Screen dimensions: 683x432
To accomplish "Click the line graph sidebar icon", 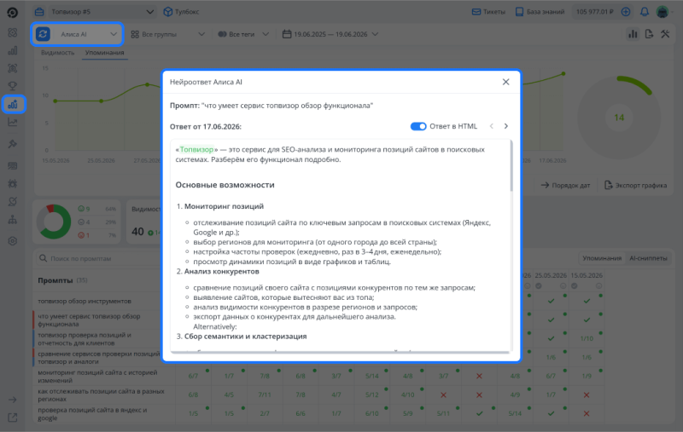I will click(13, 123).
